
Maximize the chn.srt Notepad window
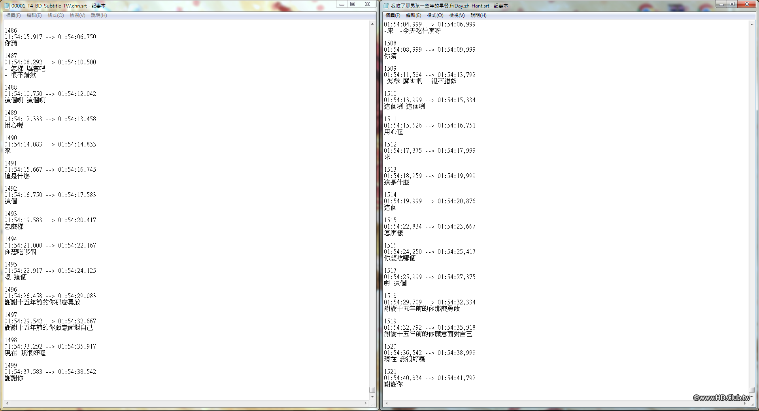click(x=353, y=4)
